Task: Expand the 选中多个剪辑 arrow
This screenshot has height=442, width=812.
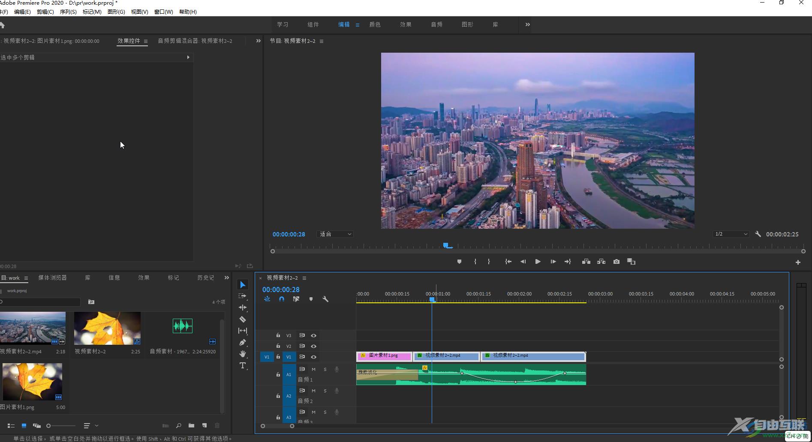Action: [188, 57]
